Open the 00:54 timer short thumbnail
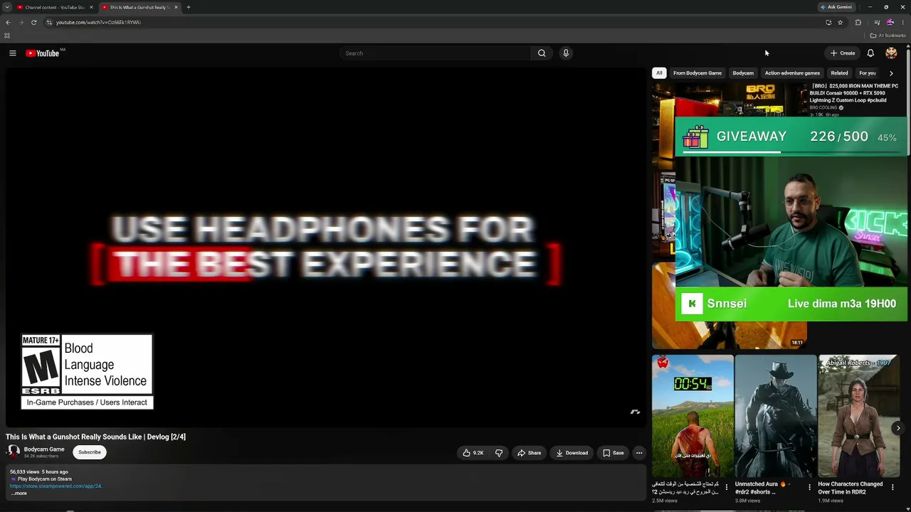This screenshot has width=911, height=512. (693, 416)
